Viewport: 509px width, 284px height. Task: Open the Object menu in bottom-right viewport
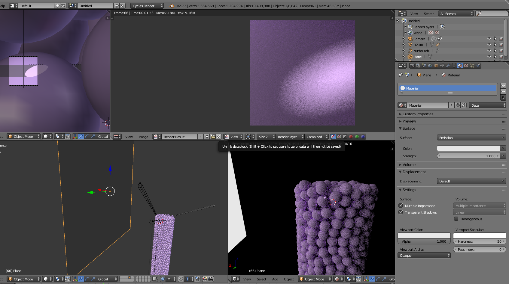(289, 279)
